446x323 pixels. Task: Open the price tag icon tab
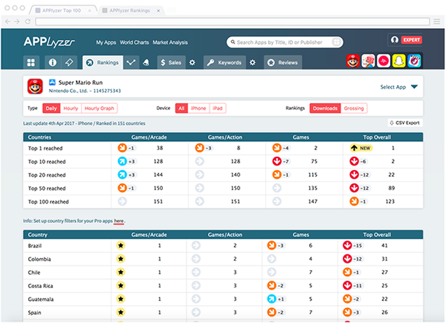[x=69, y=62]
